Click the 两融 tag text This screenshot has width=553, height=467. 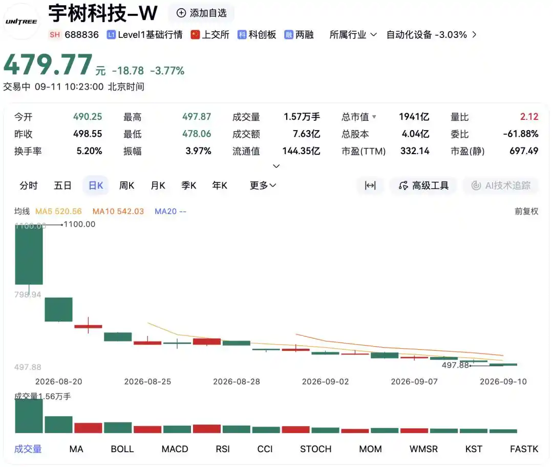(305, 35)
